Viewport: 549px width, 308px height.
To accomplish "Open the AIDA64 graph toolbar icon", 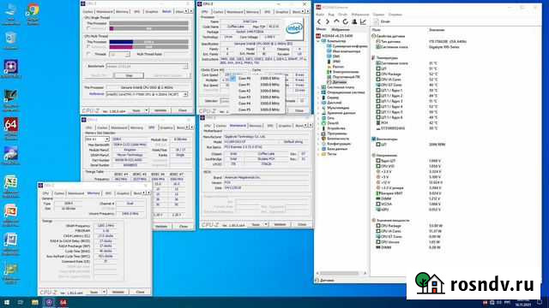I will click(x=363, y=21).
